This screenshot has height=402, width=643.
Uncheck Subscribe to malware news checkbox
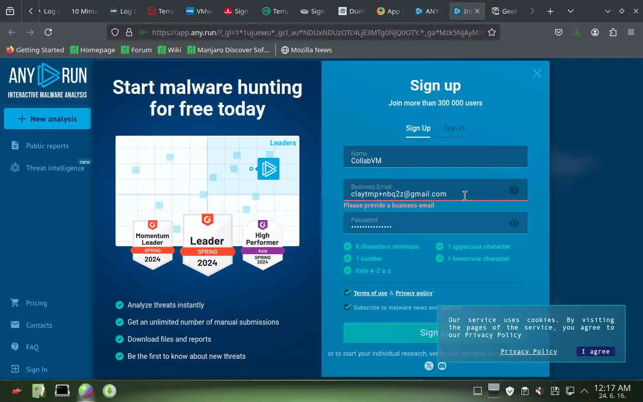[x=347, y=307]
